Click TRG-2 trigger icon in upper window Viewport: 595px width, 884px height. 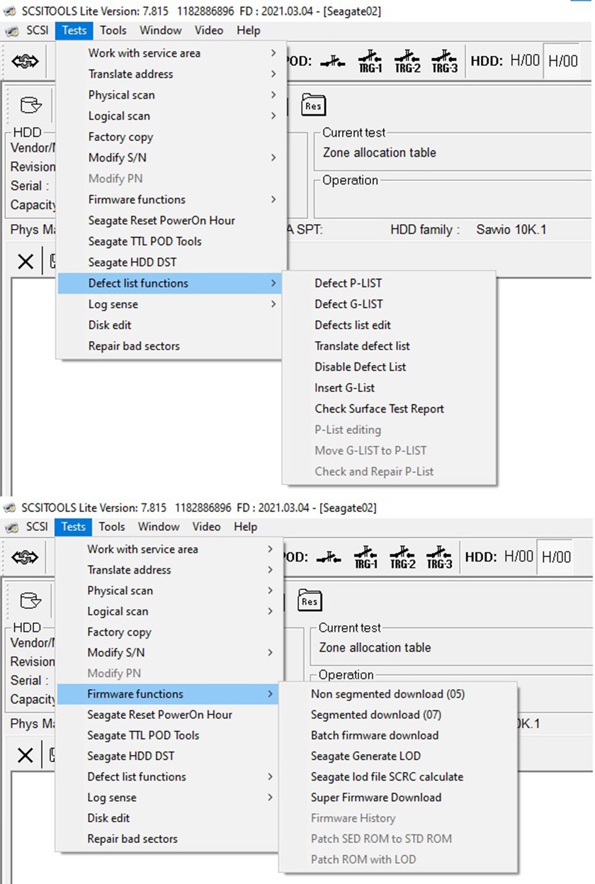pyautogui.click(x=406, y=61)
